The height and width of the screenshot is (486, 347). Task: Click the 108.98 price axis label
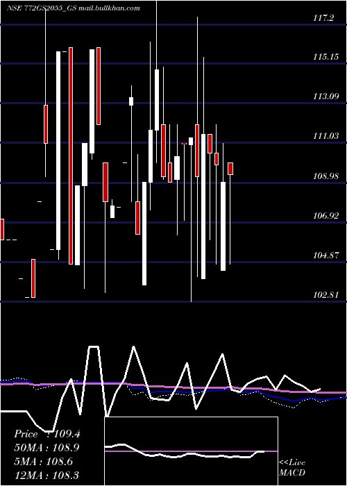pos(325,176)
